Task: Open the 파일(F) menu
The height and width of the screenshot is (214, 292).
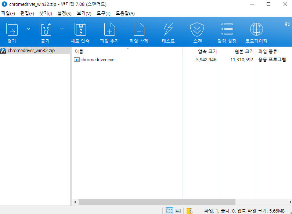Action: click(8, 14)
